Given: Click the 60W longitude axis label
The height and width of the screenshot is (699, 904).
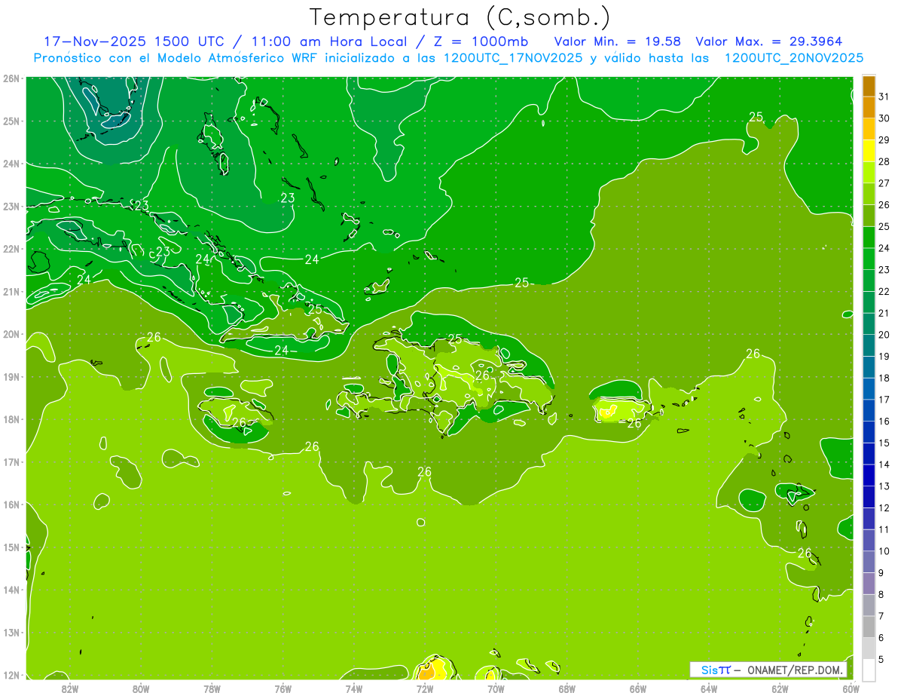Looking at the screenshot, I should [x=851, y=688].
